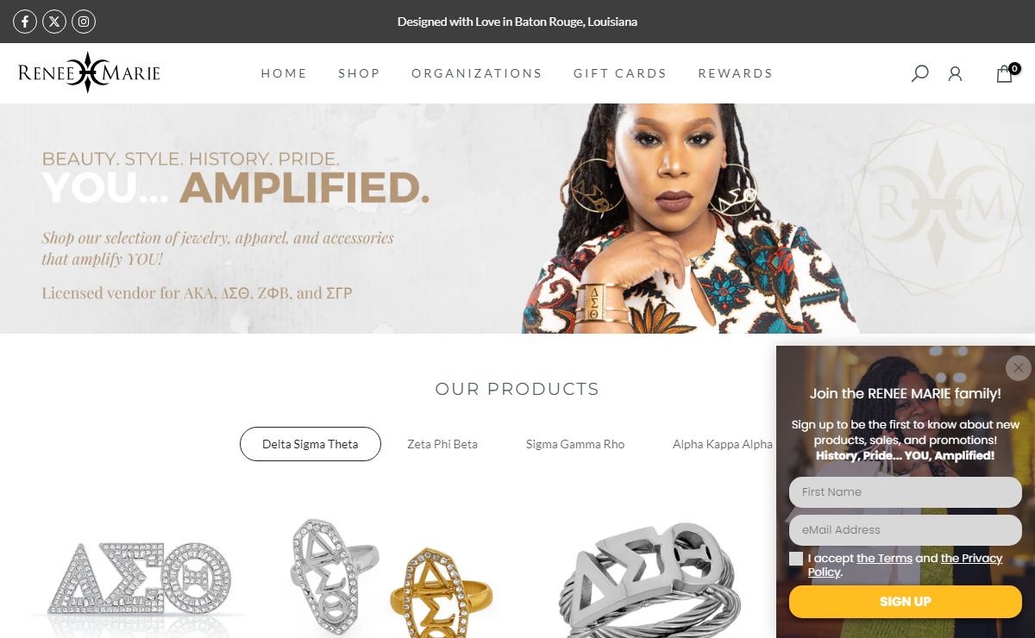Click the SIGN UP button

click(x=906, y=602)
